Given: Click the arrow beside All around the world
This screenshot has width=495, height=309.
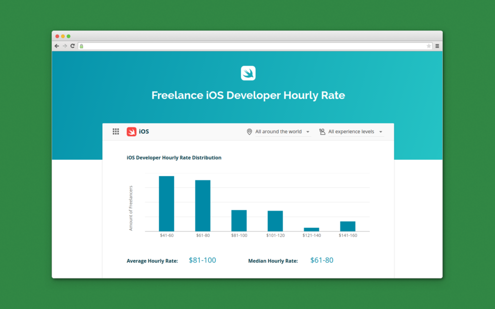Looking at the screenshot, I should [308, 132].
